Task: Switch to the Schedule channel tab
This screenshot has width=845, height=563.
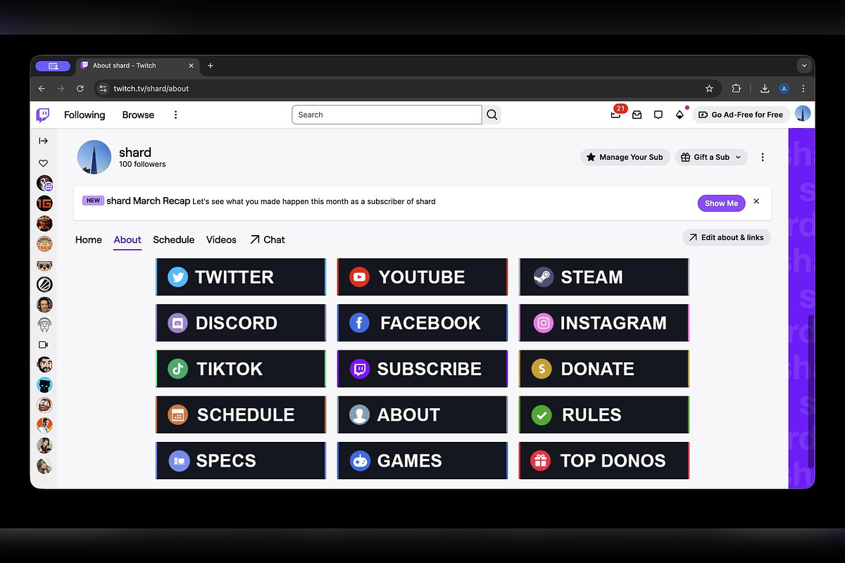Action: pyautogui.click(x=174, y=240)
